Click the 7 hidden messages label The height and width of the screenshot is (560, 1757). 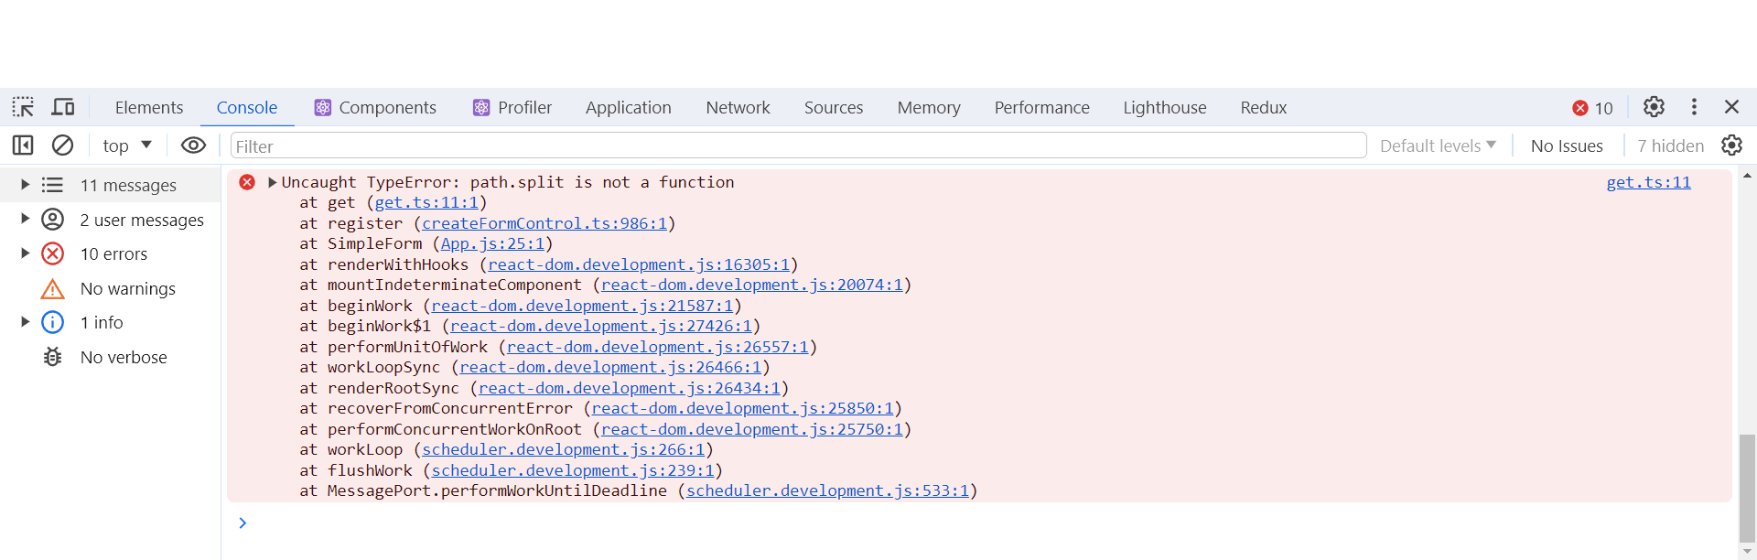click(1670, 145)
